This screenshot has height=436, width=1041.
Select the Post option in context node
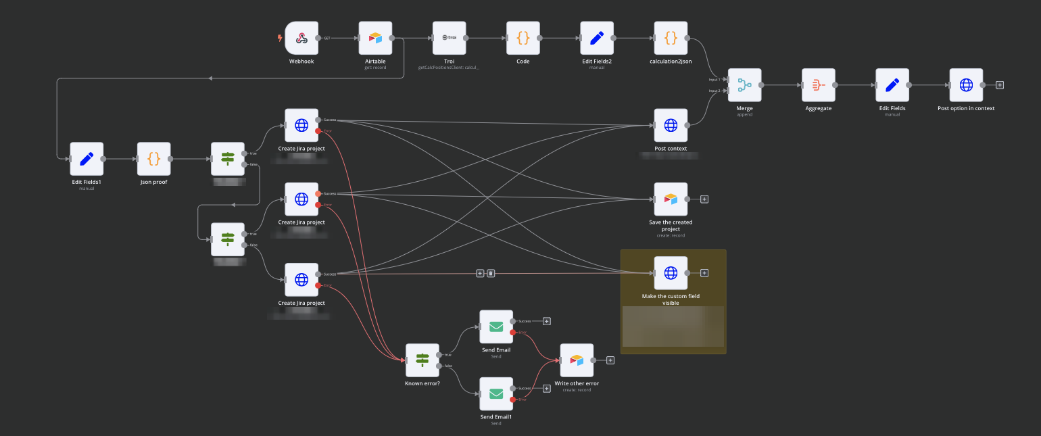coord(967,84)
